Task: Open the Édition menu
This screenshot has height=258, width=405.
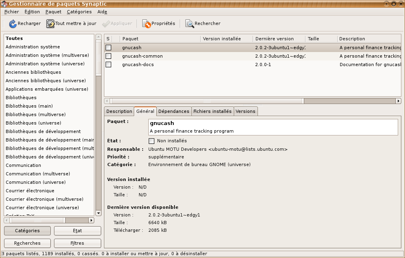Action: (32, 12)
